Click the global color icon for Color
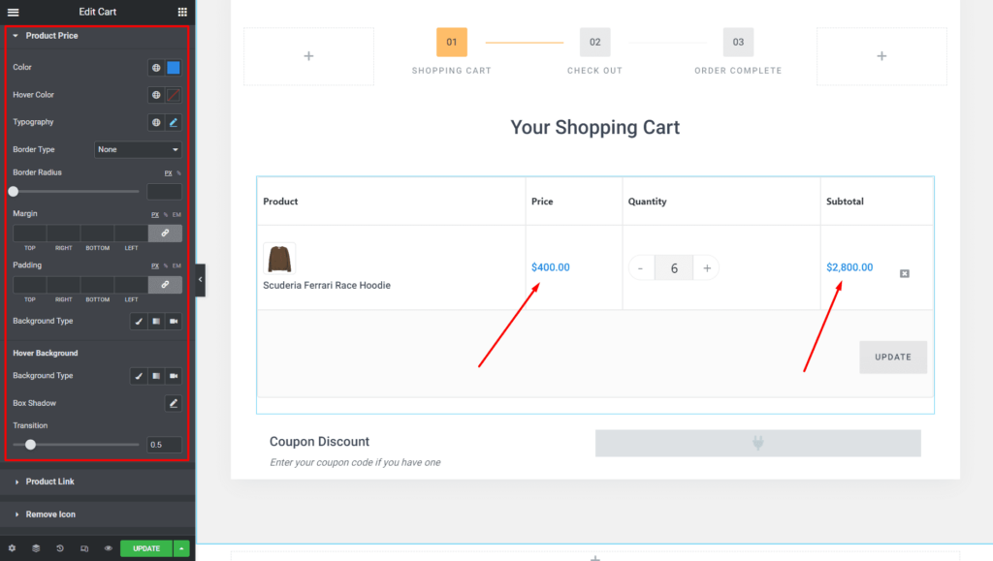The height and width of the screenshot is (561, 993). click(x=155, y=68)
